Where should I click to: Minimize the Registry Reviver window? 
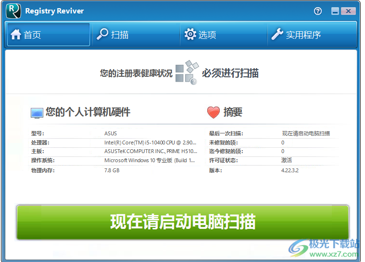tap(335, 11)
